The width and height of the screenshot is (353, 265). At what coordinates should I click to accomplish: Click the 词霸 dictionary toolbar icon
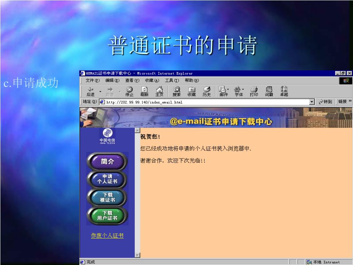pos(269,91)
